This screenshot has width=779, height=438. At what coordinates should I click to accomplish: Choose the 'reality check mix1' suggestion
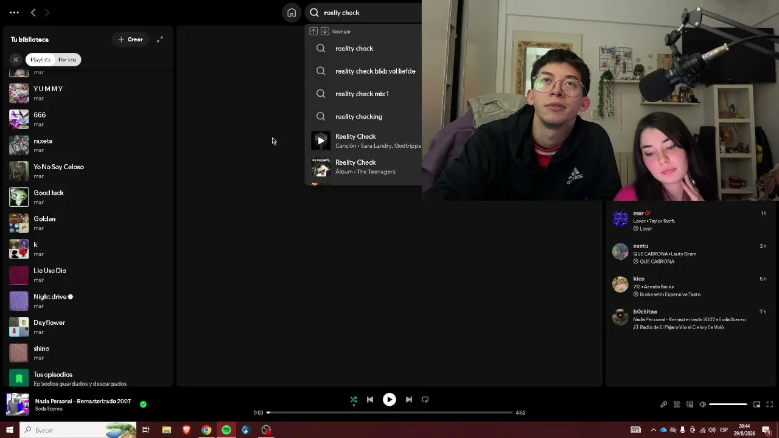point(364,94)
